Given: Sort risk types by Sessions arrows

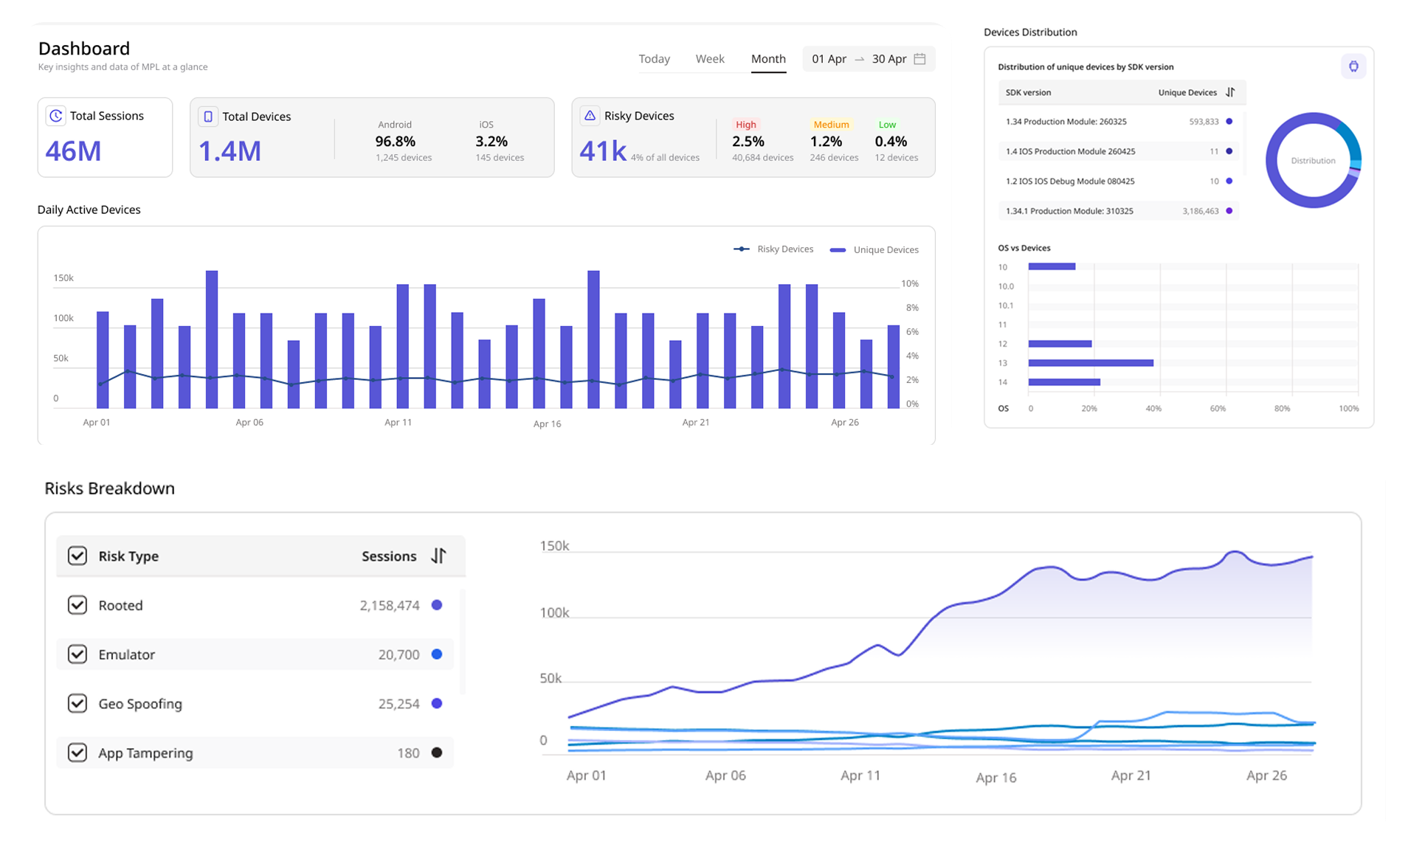Looking at the screenshot, I should coord(439,556).
